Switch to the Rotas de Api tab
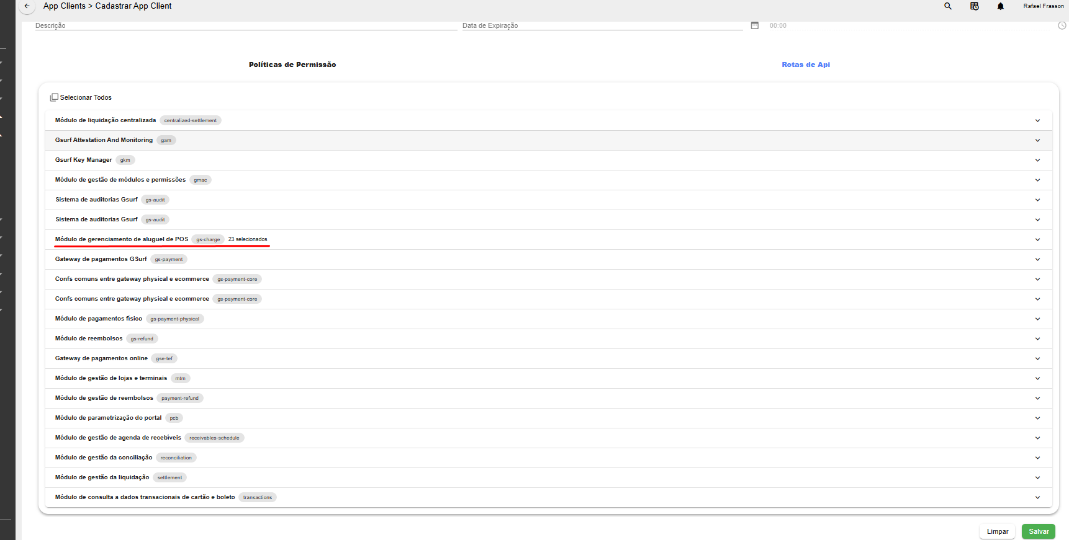The image size is (1069, 540). 806,64
